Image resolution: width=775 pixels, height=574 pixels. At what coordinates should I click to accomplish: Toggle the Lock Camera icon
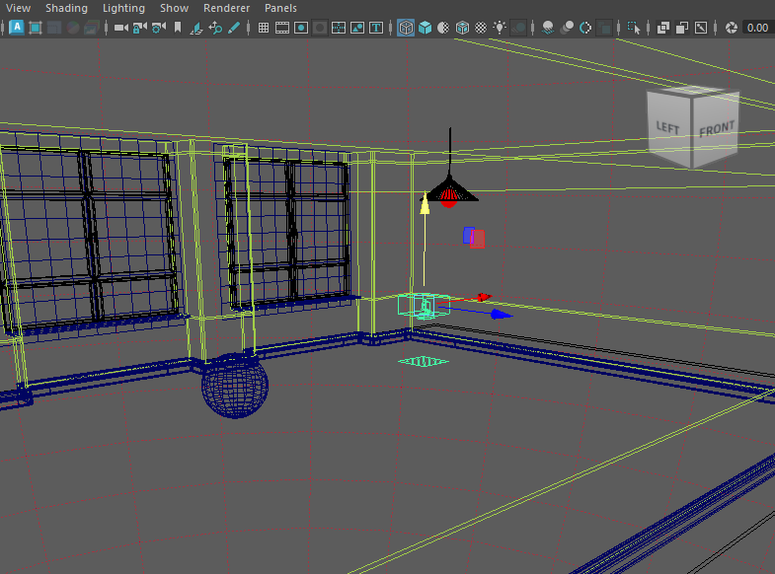(x=140, y=28)
